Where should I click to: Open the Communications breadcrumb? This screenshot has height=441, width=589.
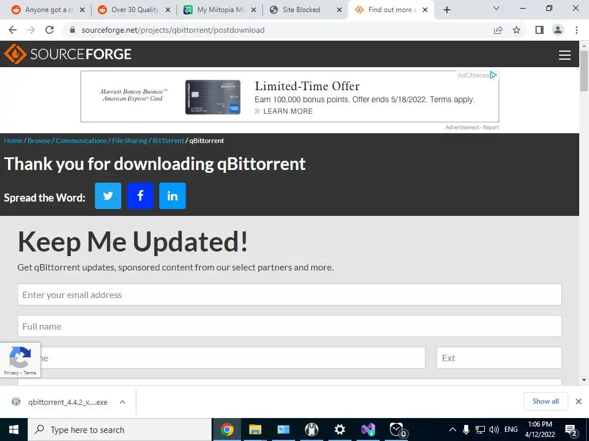click(x=81, y=141)
